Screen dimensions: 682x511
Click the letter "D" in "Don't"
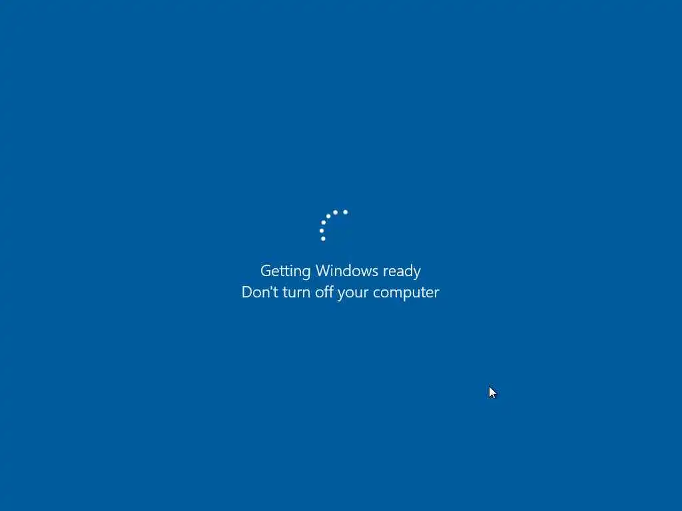pos(247,292)
